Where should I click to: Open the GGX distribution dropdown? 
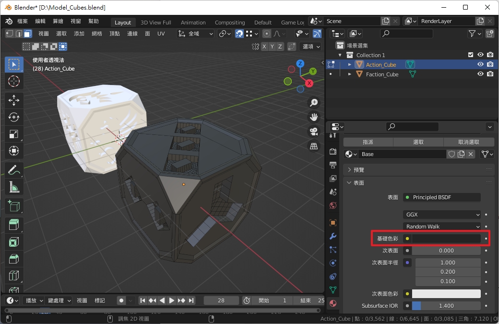[x=442, y=215]
